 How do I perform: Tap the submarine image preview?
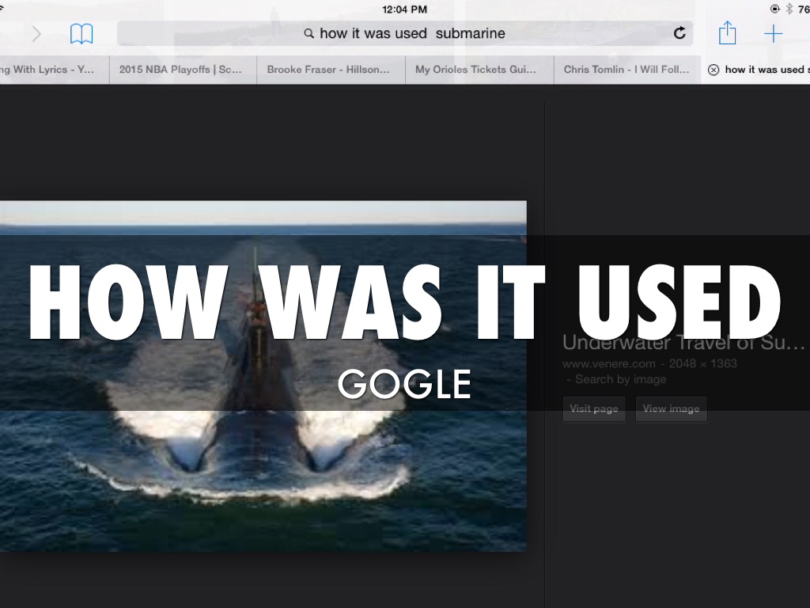(x=263, y=475)
